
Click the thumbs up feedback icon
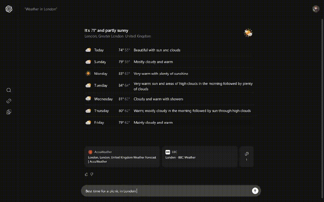coord(86,174)
